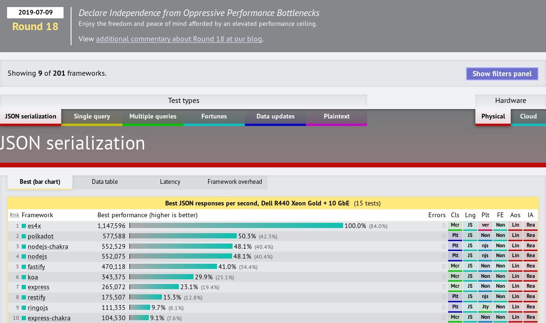Switch to Cloud hardware tab
The image size is (546, 323).
click(528, 117)
